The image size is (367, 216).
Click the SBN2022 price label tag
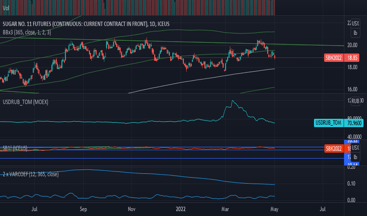(x=334, y=58)
